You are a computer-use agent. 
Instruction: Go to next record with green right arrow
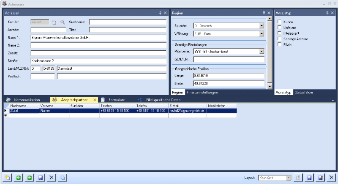[x=30, y=178]
